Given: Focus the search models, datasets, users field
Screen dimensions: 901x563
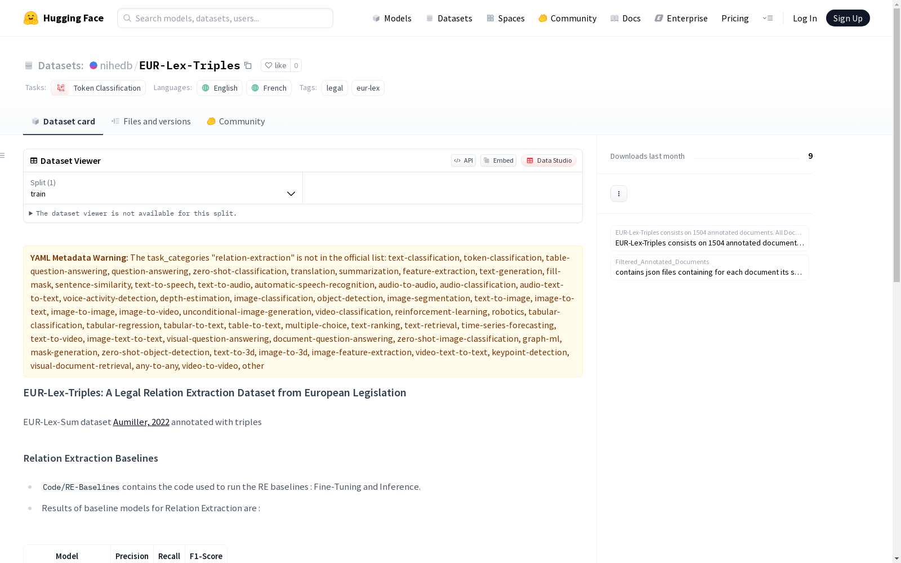Looking at the screenshot, I should (225, 18).
